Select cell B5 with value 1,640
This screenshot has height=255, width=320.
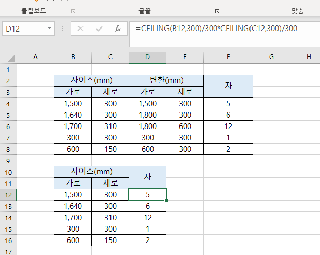(73, 115)
